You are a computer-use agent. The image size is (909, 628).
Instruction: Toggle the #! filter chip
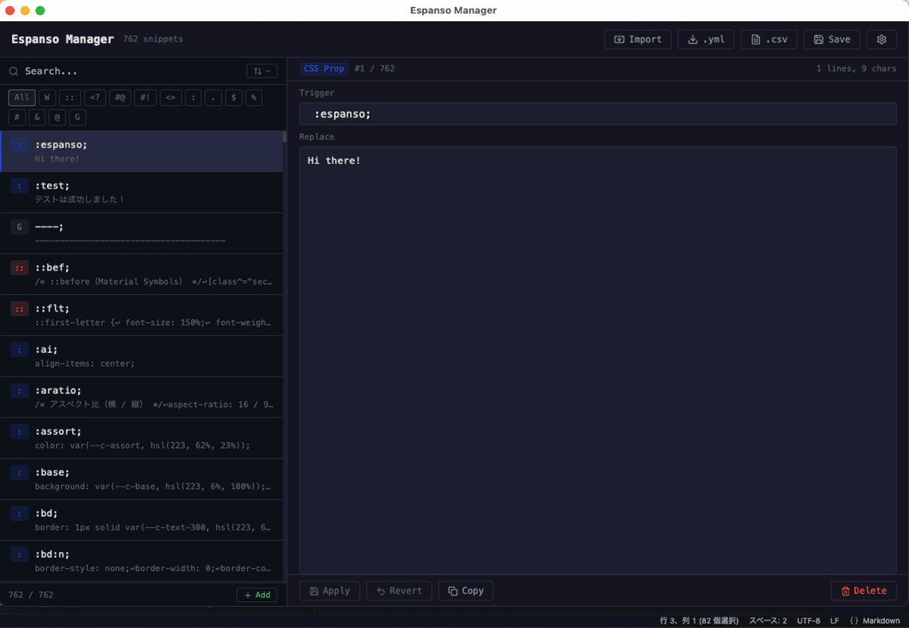(145, 98)
